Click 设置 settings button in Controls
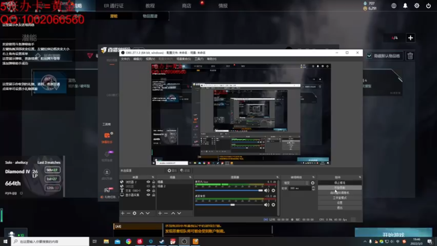The height and width of the screenshot is (246, 437). pos(340,203)
